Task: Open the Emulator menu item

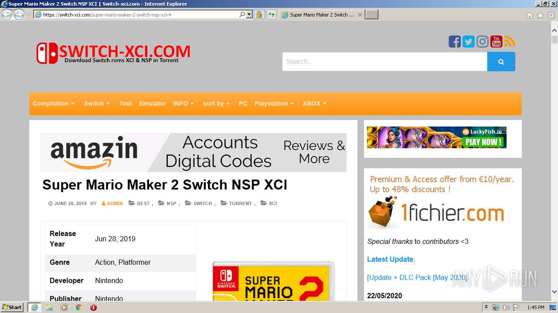Action: pyautogui.click(x=153, y=103)
